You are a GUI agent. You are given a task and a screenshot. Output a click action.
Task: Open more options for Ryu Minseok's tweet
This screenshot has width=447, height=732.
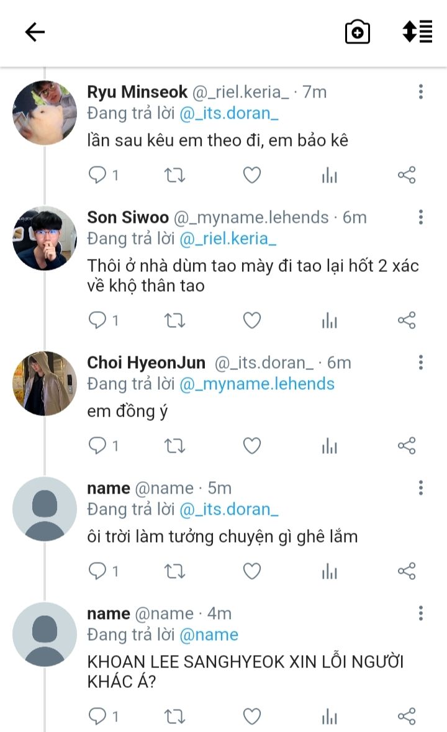pos(421,92)
